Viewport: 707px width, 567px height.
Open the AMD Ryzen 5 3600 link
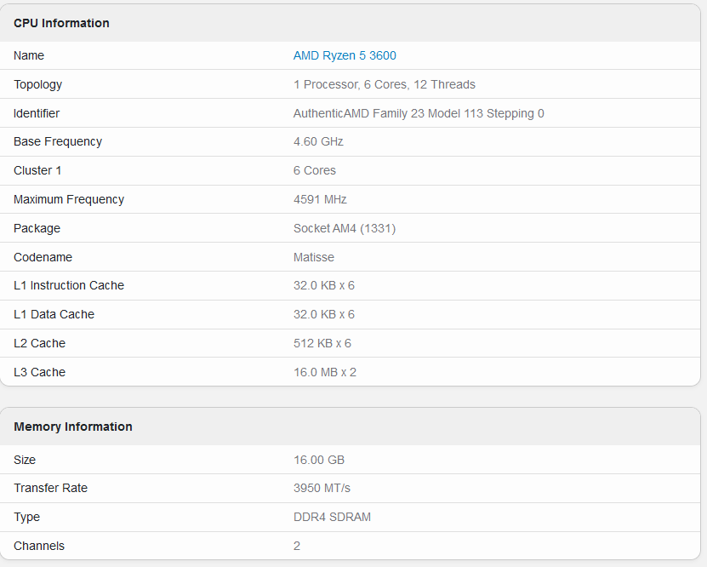point(345,55)
